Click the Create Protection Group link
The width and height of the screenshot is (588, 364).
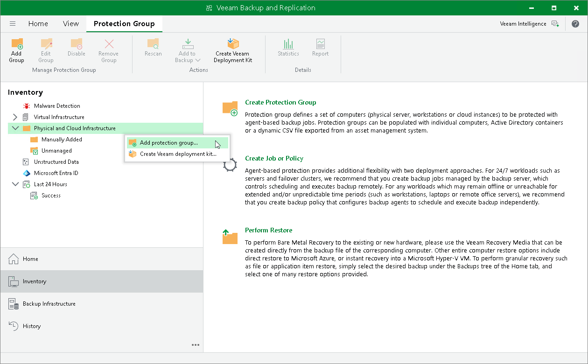click(x=280, y=102)
